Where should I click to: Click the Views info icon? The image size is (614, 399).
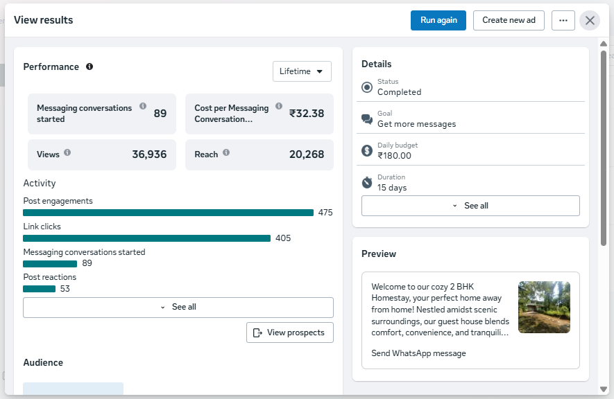click(x=67, y=152)
